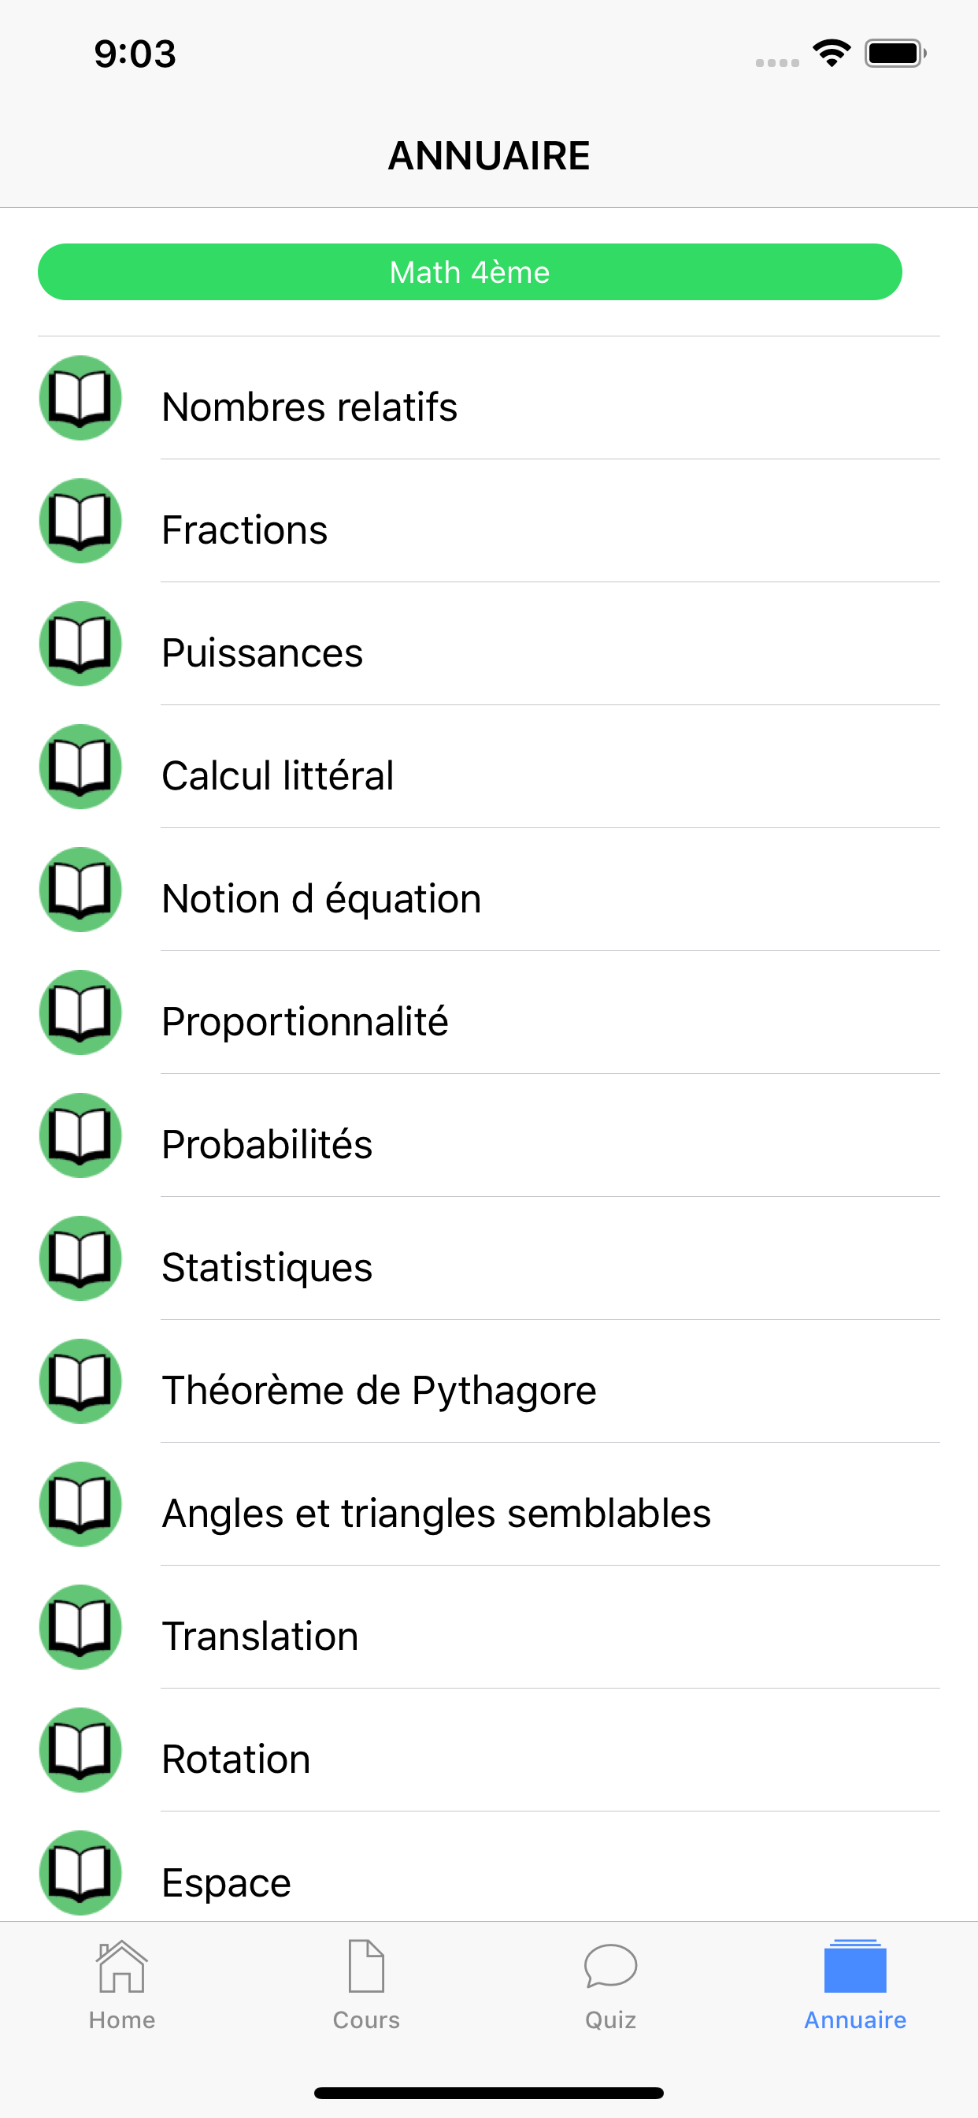The width and height of the screenshot is (978, 2118).
Task: Open the Statistiques chapter
Action: point(267,1267)
